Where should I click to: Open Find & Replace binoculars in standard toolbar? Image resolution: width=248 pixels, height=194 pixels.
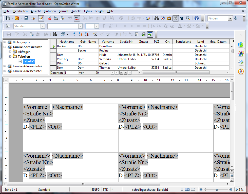point(156,18)
